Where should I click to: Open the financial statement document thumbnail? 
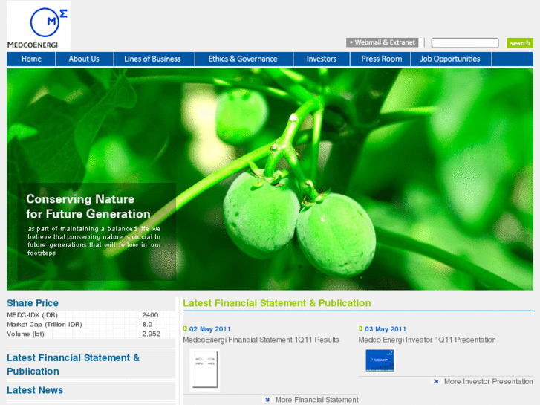pyautogui.click(x=204, y=369)
